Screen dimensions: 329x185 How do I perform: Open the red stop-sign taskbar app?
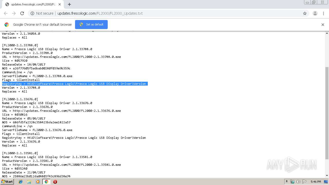tap(55, 182)
